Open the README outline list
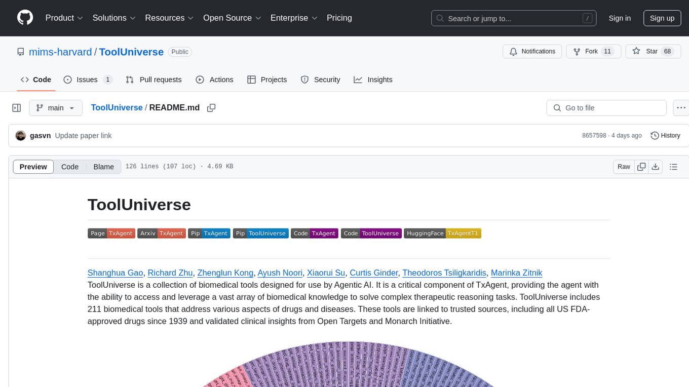 click(x=673, y=167)
